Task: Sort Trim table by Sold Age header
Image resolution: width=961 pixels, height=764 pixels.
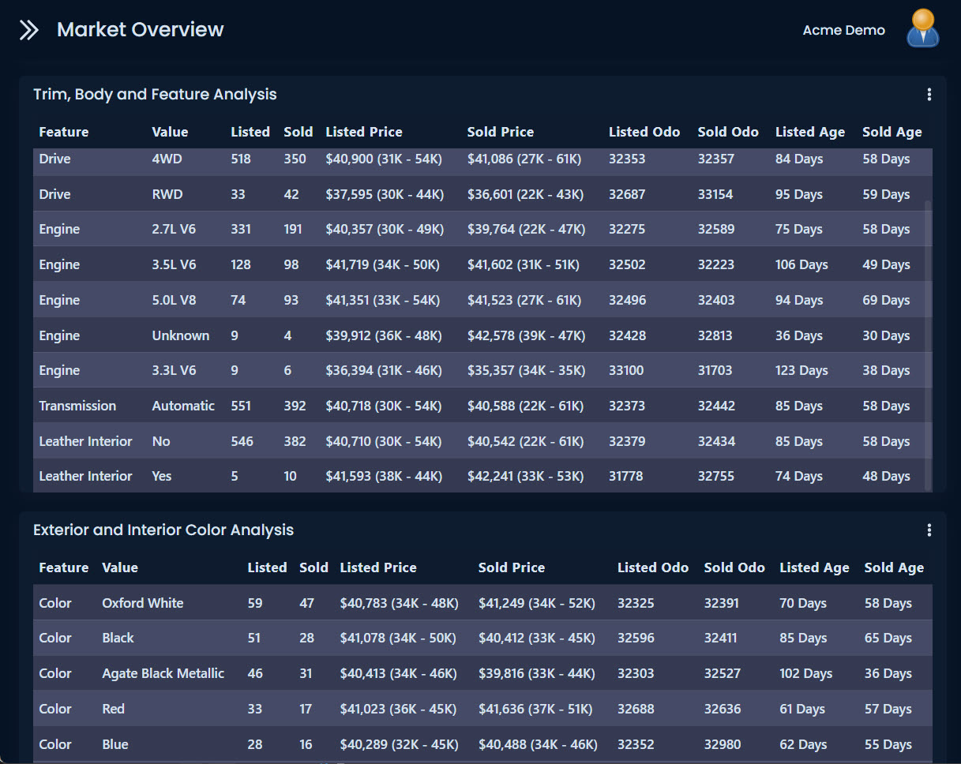Action: click(892, 132)
